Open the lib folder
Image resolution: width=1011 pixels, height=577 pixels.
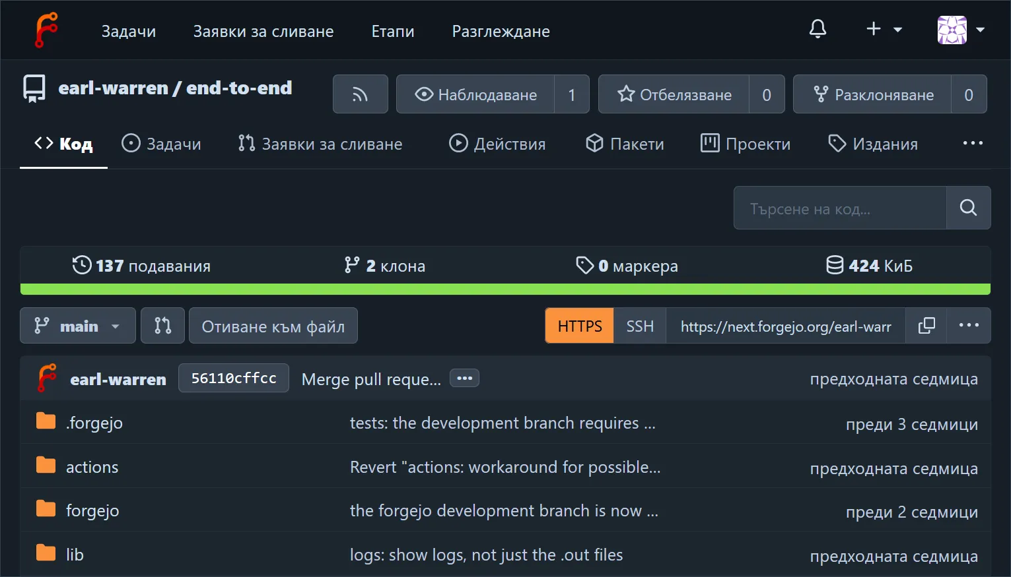74,554
